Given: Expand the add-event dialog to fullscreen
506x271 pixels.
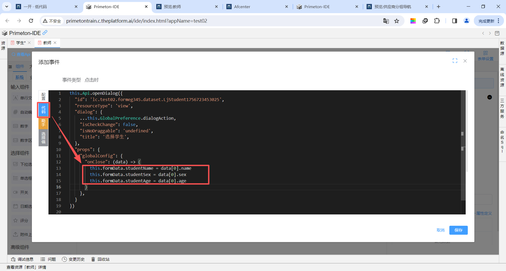Looking at the screenshot, I should click(x=455, y=61).
